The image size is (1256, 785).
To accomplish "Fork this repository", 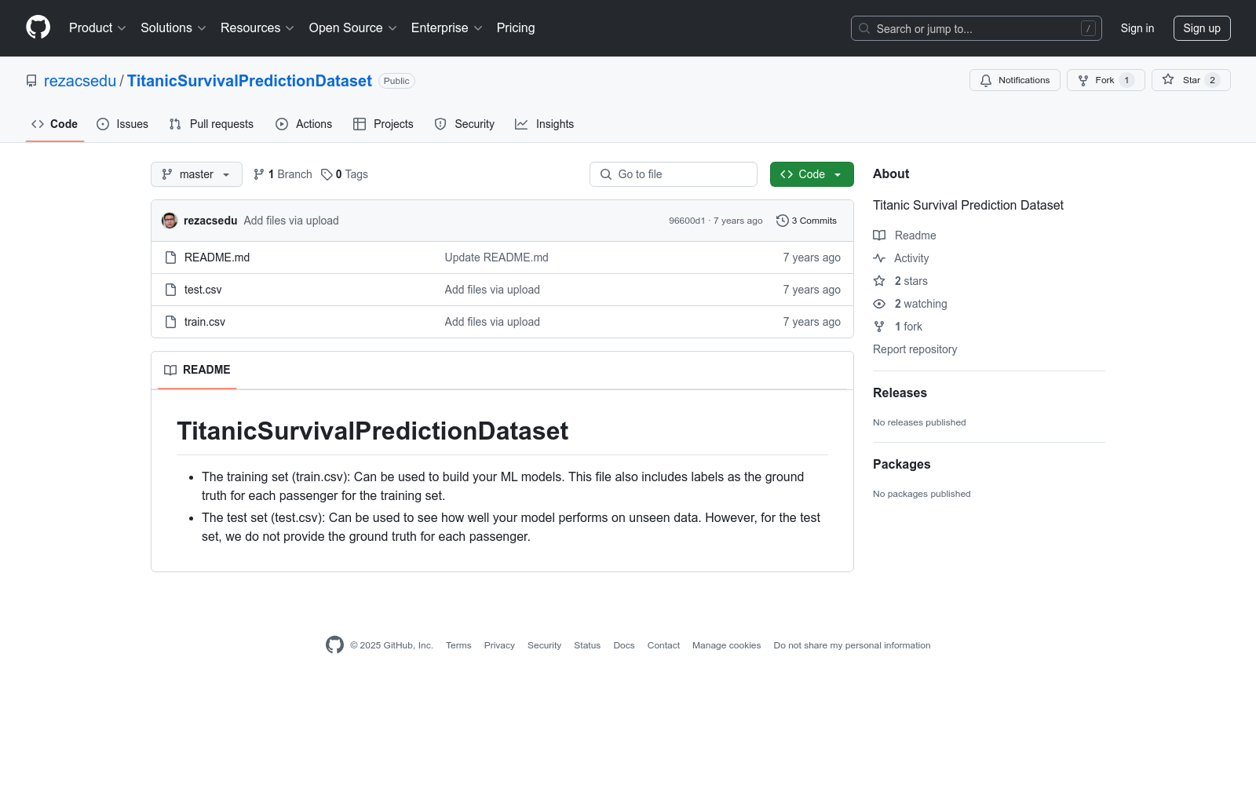I will click(x=1106, y=80).
